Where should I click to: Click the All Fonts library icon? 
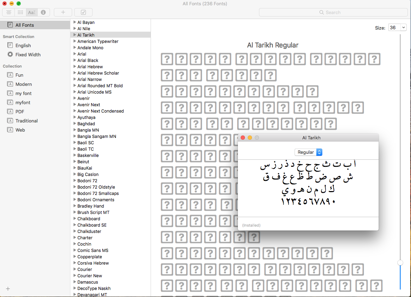[10, 25]
